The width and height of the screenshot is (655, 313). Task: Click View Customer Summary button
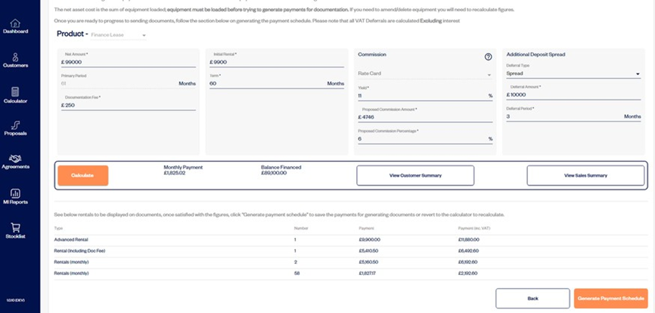415,175
